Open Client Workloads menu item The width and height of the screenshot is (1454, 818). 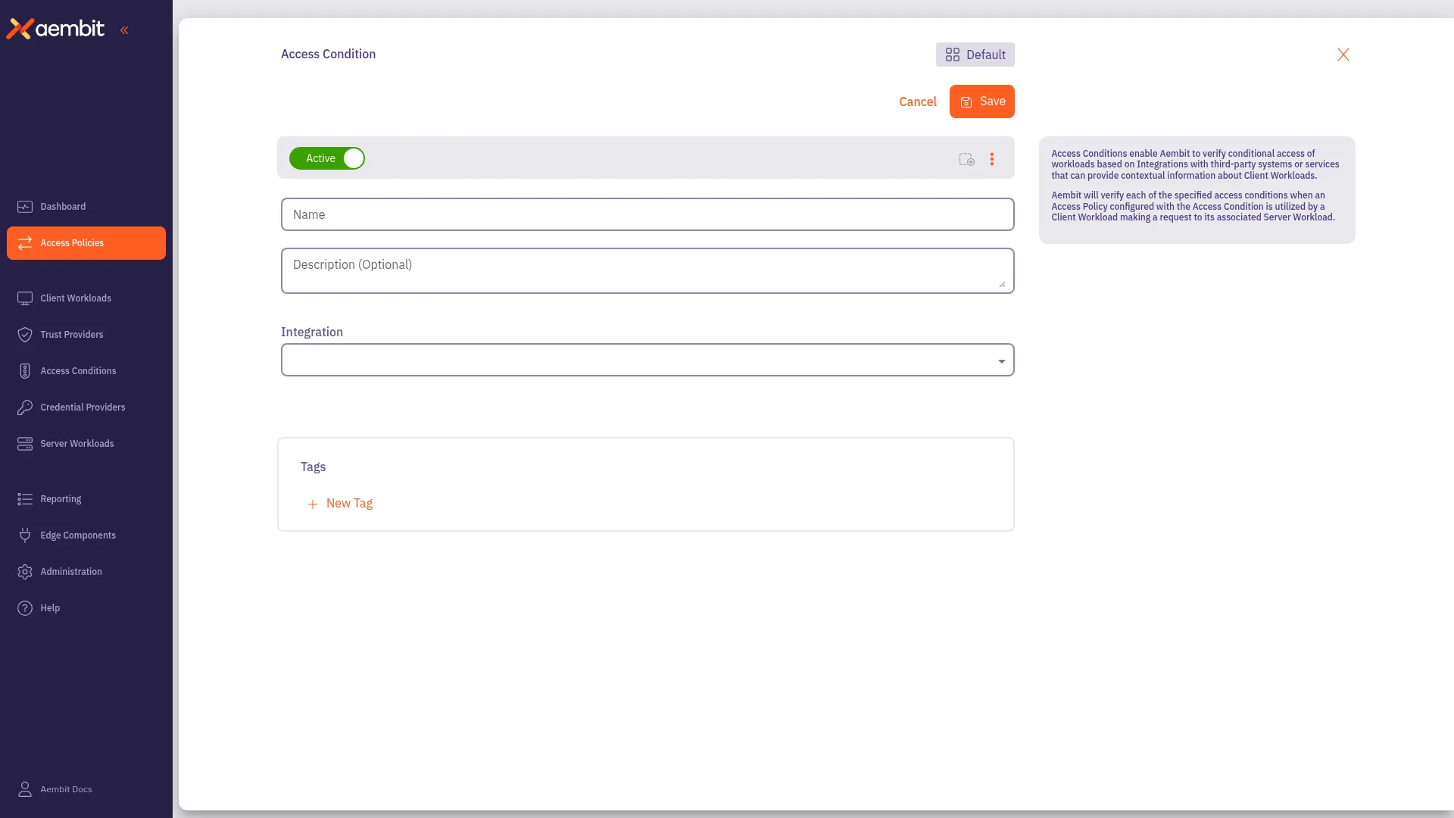click(x=76, y=298)
